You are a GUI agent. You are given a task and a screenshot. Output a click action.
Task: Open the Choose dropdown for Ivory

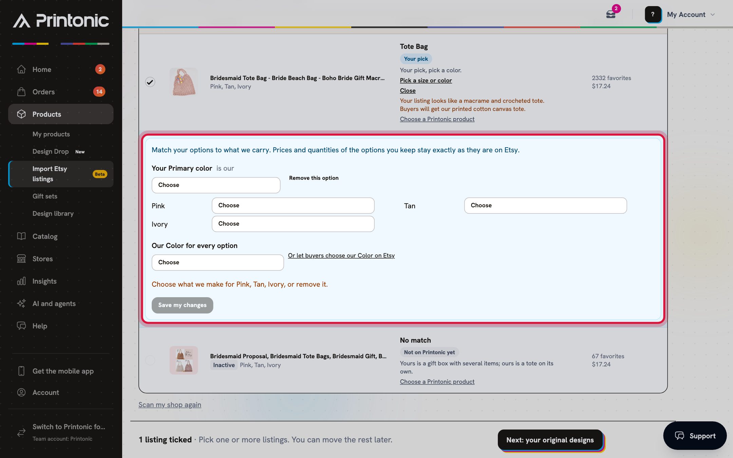(x=293, y=224)
